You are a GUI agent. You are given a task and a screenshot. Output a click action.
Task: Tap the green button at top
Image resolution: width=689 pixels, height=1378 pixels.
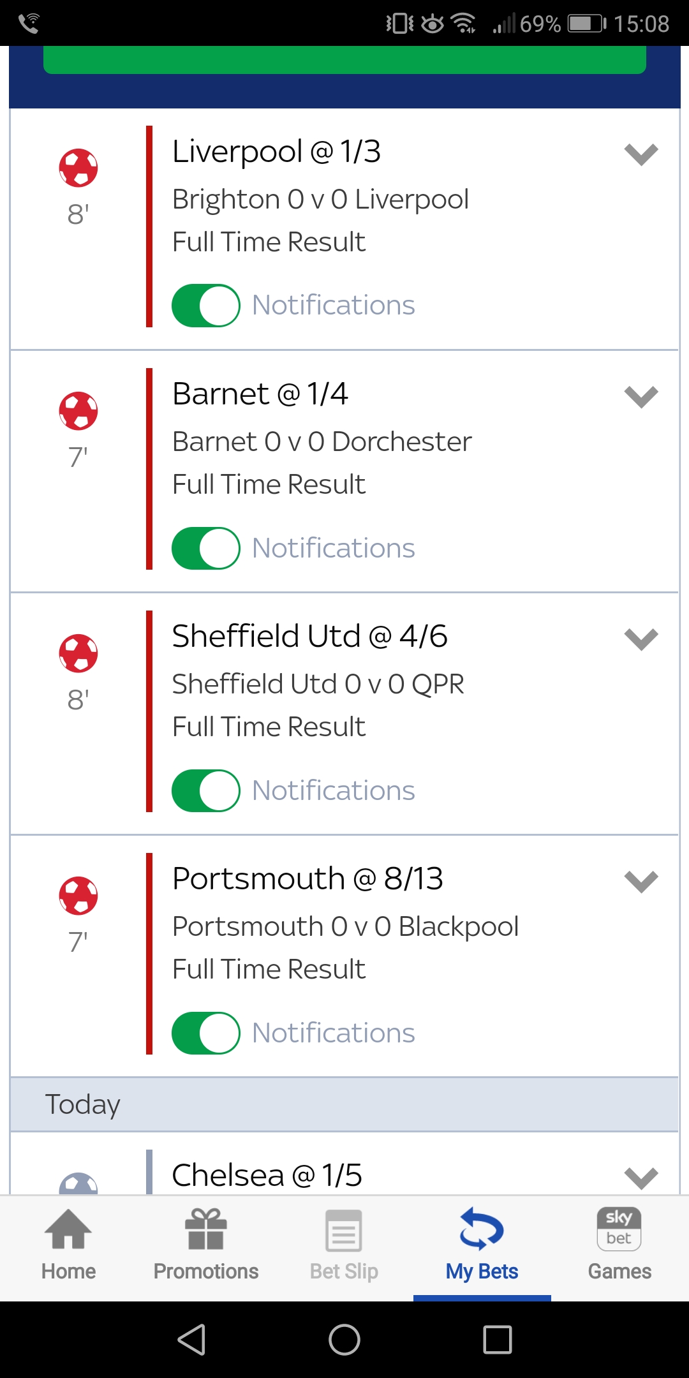click(x=344, y=60)
